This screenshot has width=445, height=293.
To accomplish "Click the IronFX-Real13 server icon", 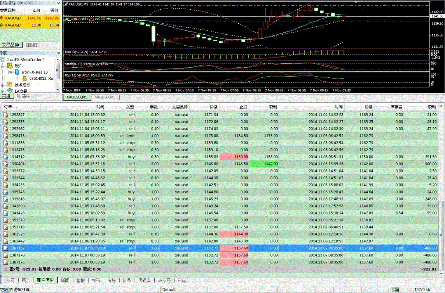I will [17, 72].
